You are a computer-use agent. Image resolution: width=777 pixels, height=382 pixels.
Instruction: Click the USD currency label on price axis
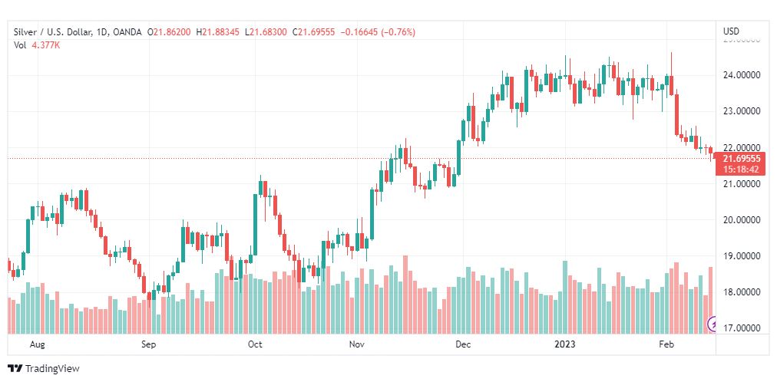coord(731,31)
